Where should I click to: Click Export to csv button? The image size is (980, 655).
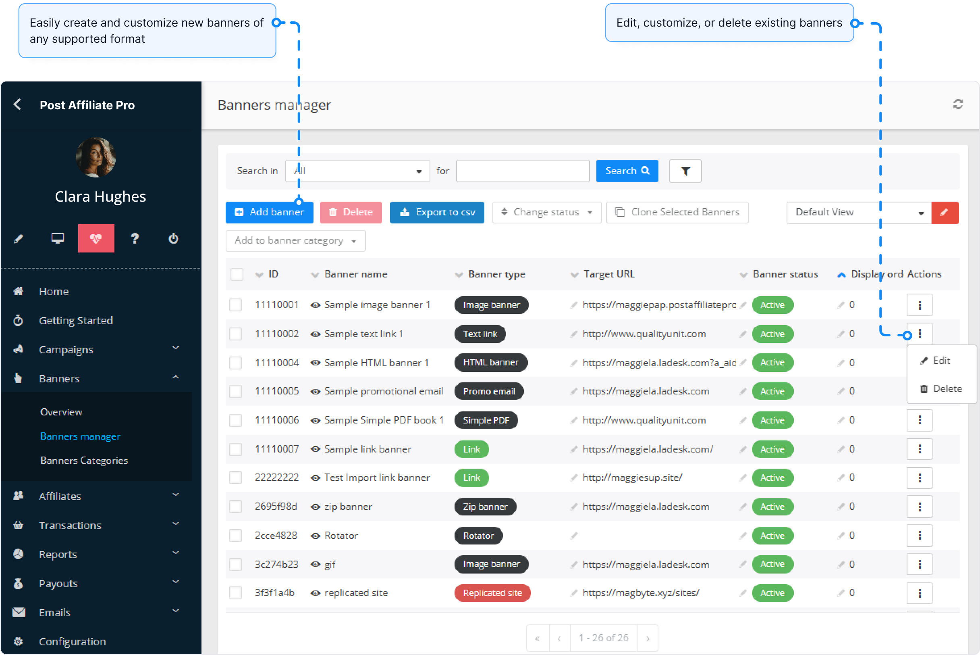click(436, 212)
